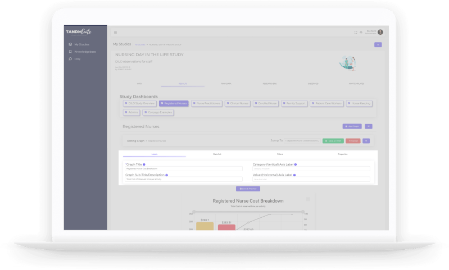Focus the Category Axis Label input field
The height and width of the screenshot is (270, 449).
click(311, 169)
